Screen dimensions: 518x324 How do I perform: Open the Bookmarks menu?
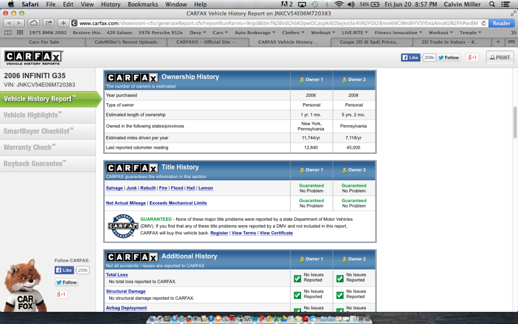[143, 4]
